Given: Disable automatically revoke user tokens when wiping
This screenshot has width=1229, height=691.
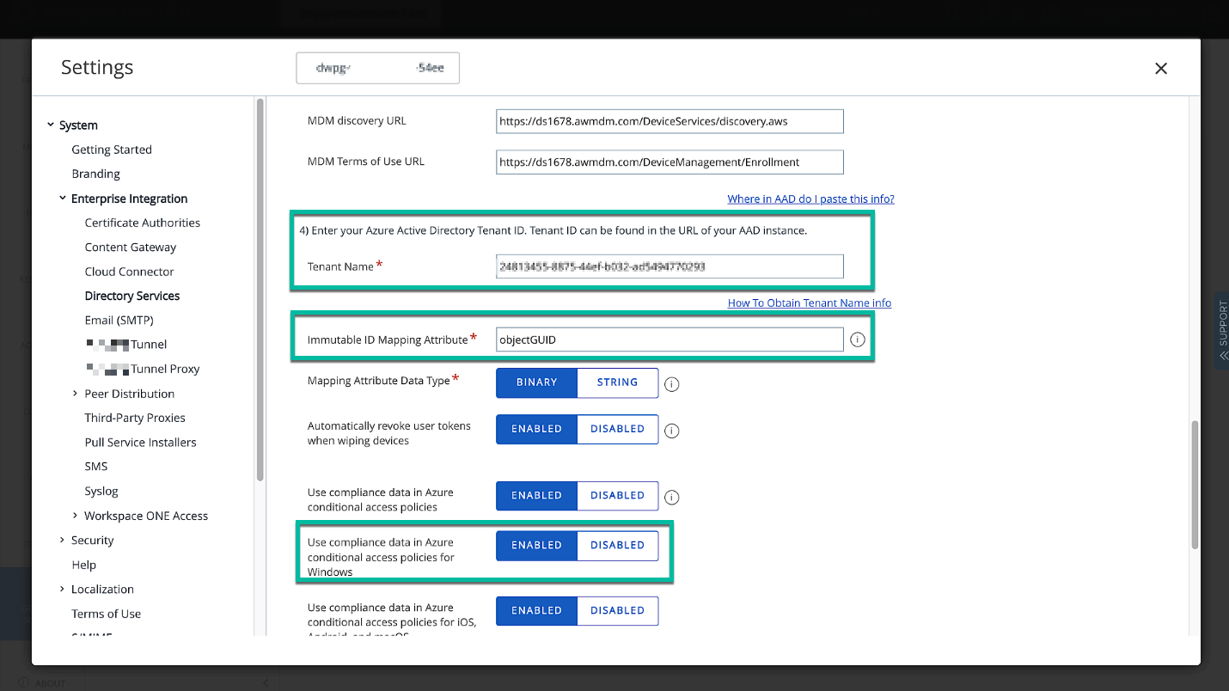Looking at the screenshot, I should pyautogui.click(x=617, y=429).
